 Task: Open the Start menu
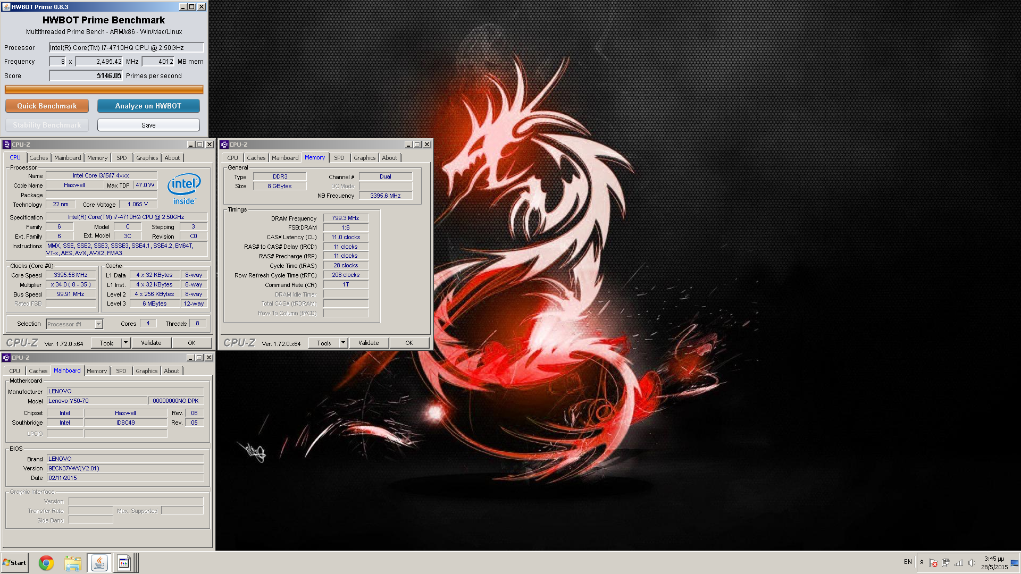(14, 563)
